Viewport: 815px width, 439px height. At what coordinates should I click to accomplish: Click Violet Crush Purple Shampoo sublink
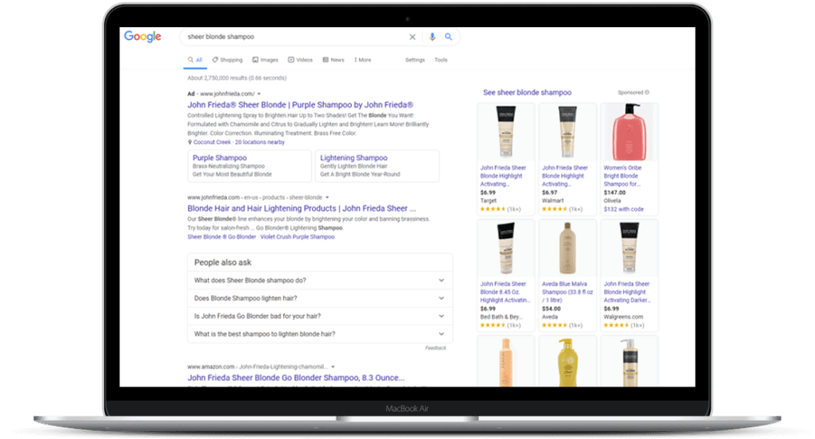[298, 237]
